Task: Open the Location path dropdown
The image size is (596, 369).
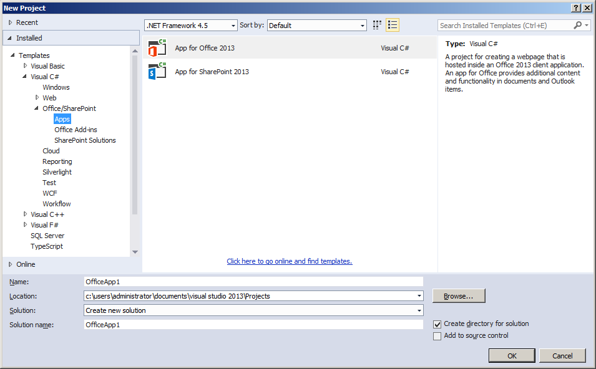Action: coord(419,295)
